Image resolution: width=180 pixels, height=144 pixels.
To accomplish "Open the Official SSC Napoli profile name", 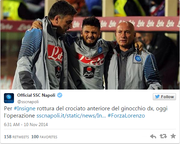I will click(x=36, y=95).
